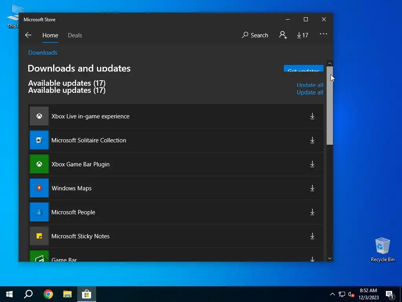Open the notification Action Center
The width and height of the screenshot is (402, 302).
tap(390, 295)
